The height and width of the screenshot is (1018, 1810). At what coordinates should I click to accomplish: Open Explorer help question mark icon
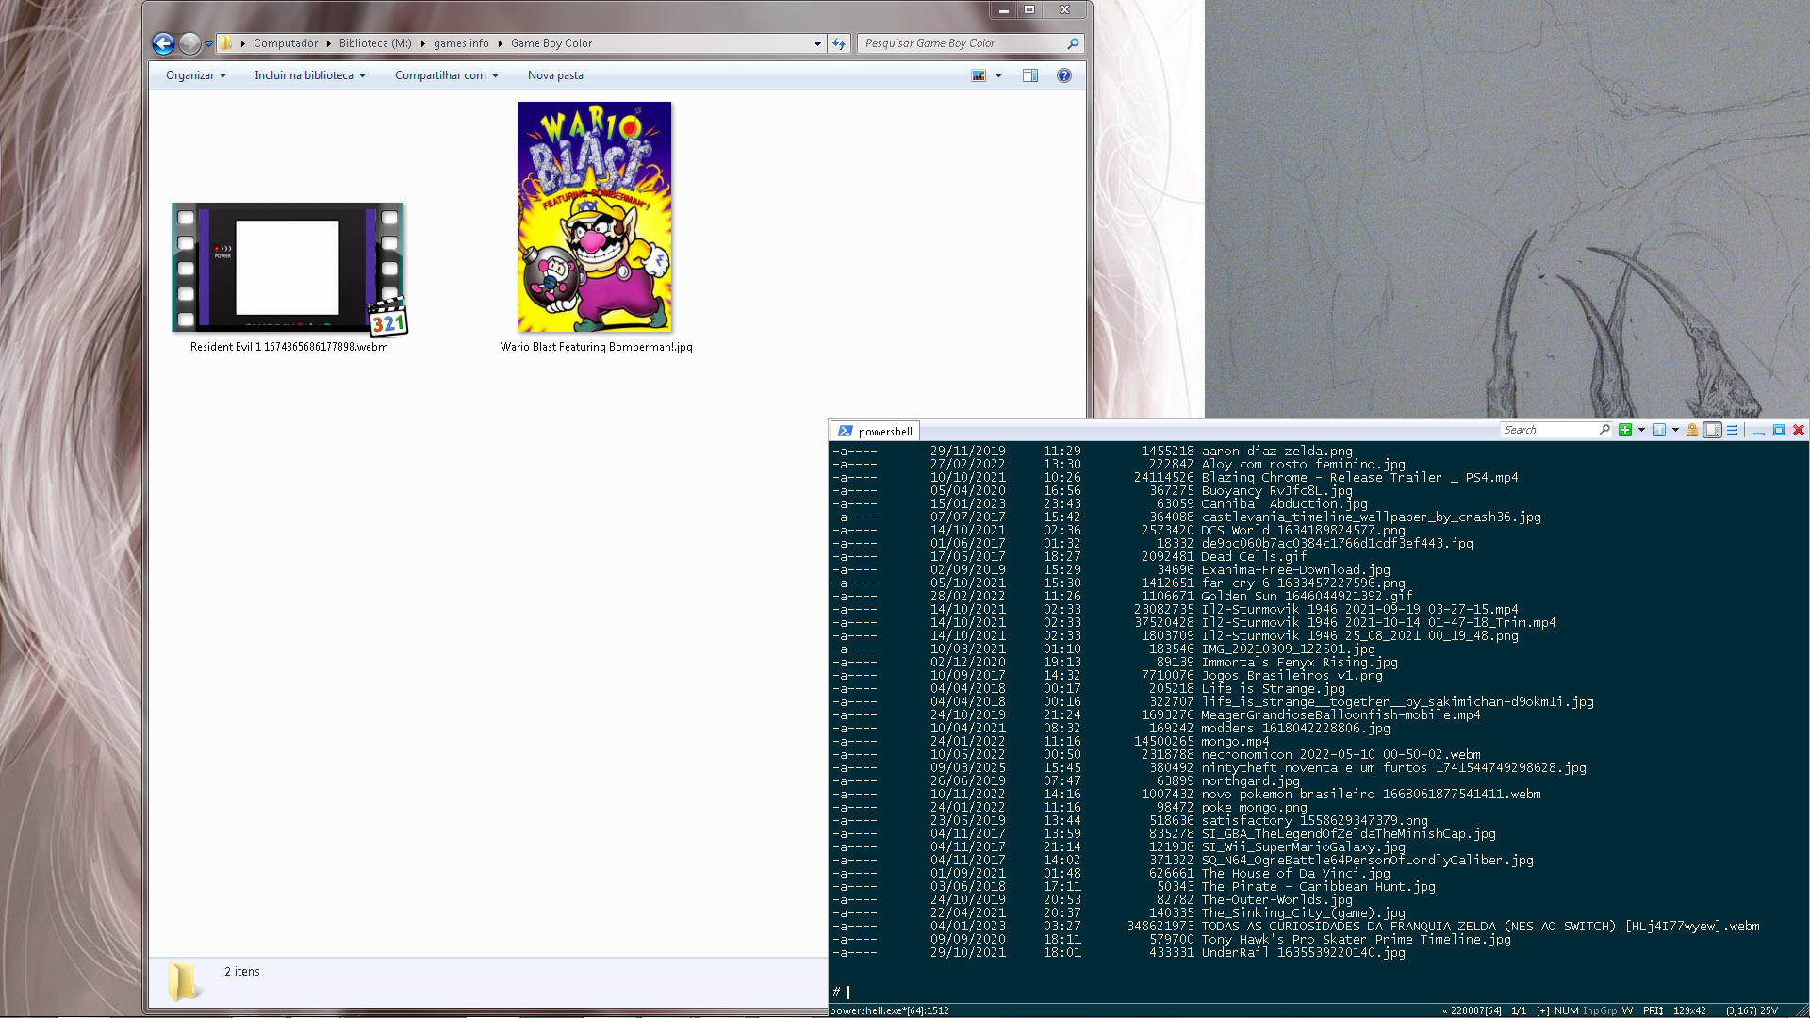pos(1064,75)
